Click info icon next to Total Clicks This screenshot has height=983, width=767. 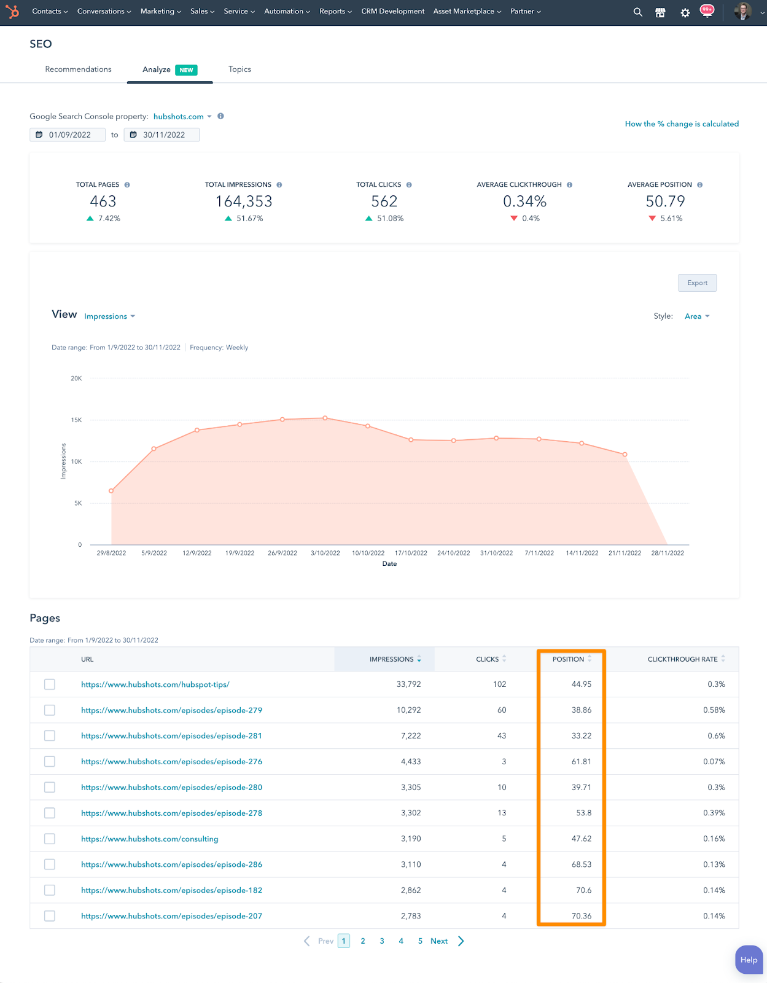pos(409,185)
